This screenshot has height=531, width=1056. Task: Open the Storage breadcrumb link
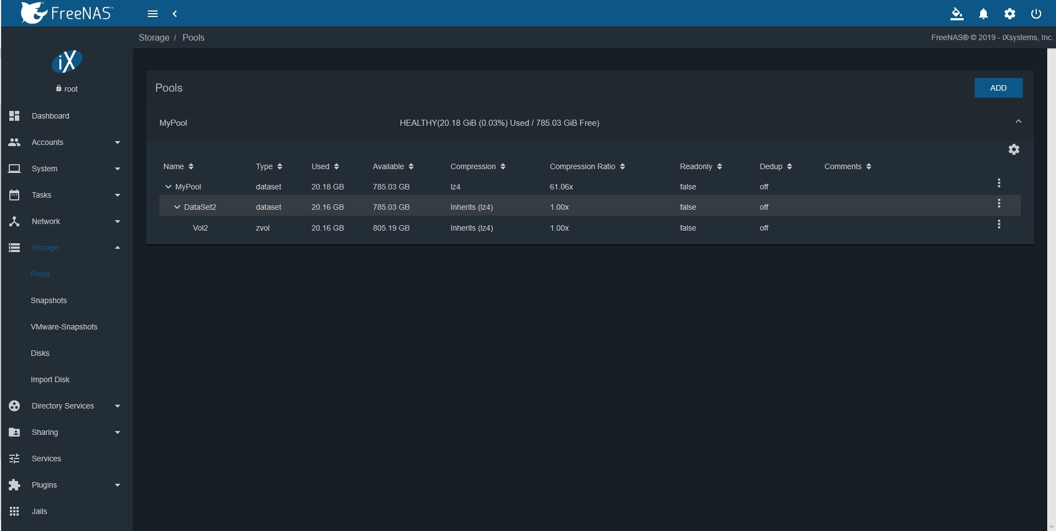154,37
